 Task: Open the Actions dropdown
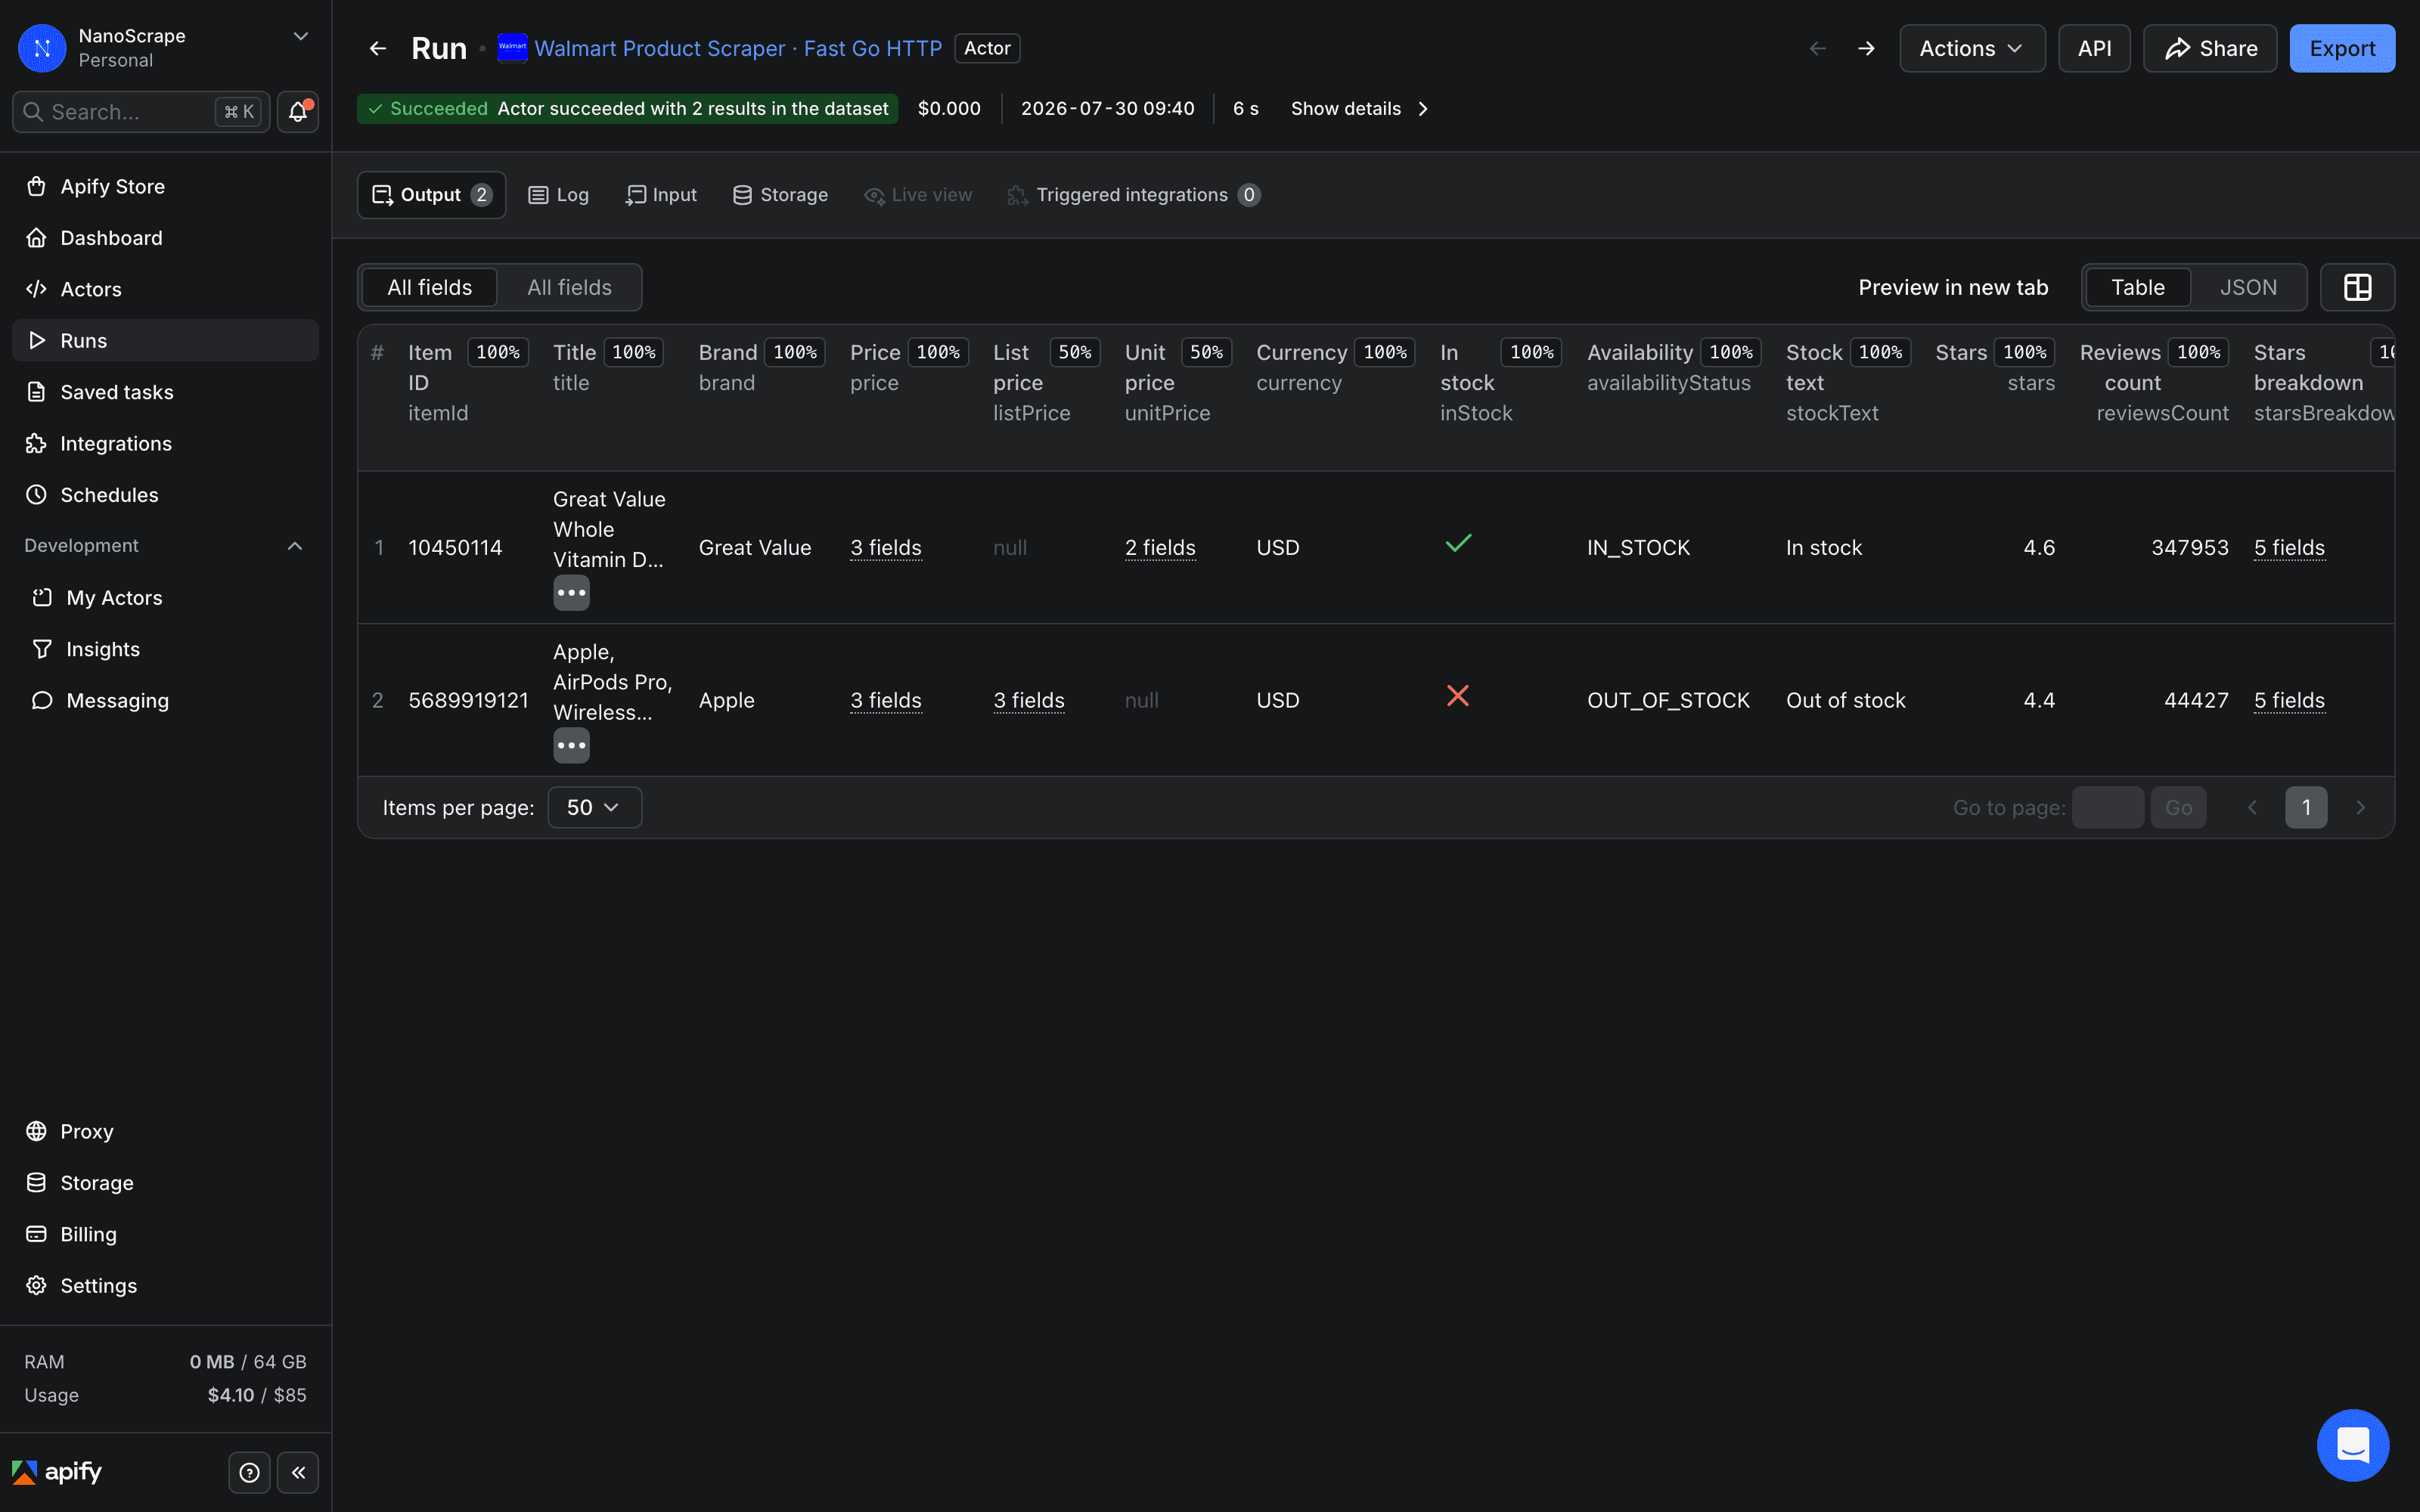1972,48
